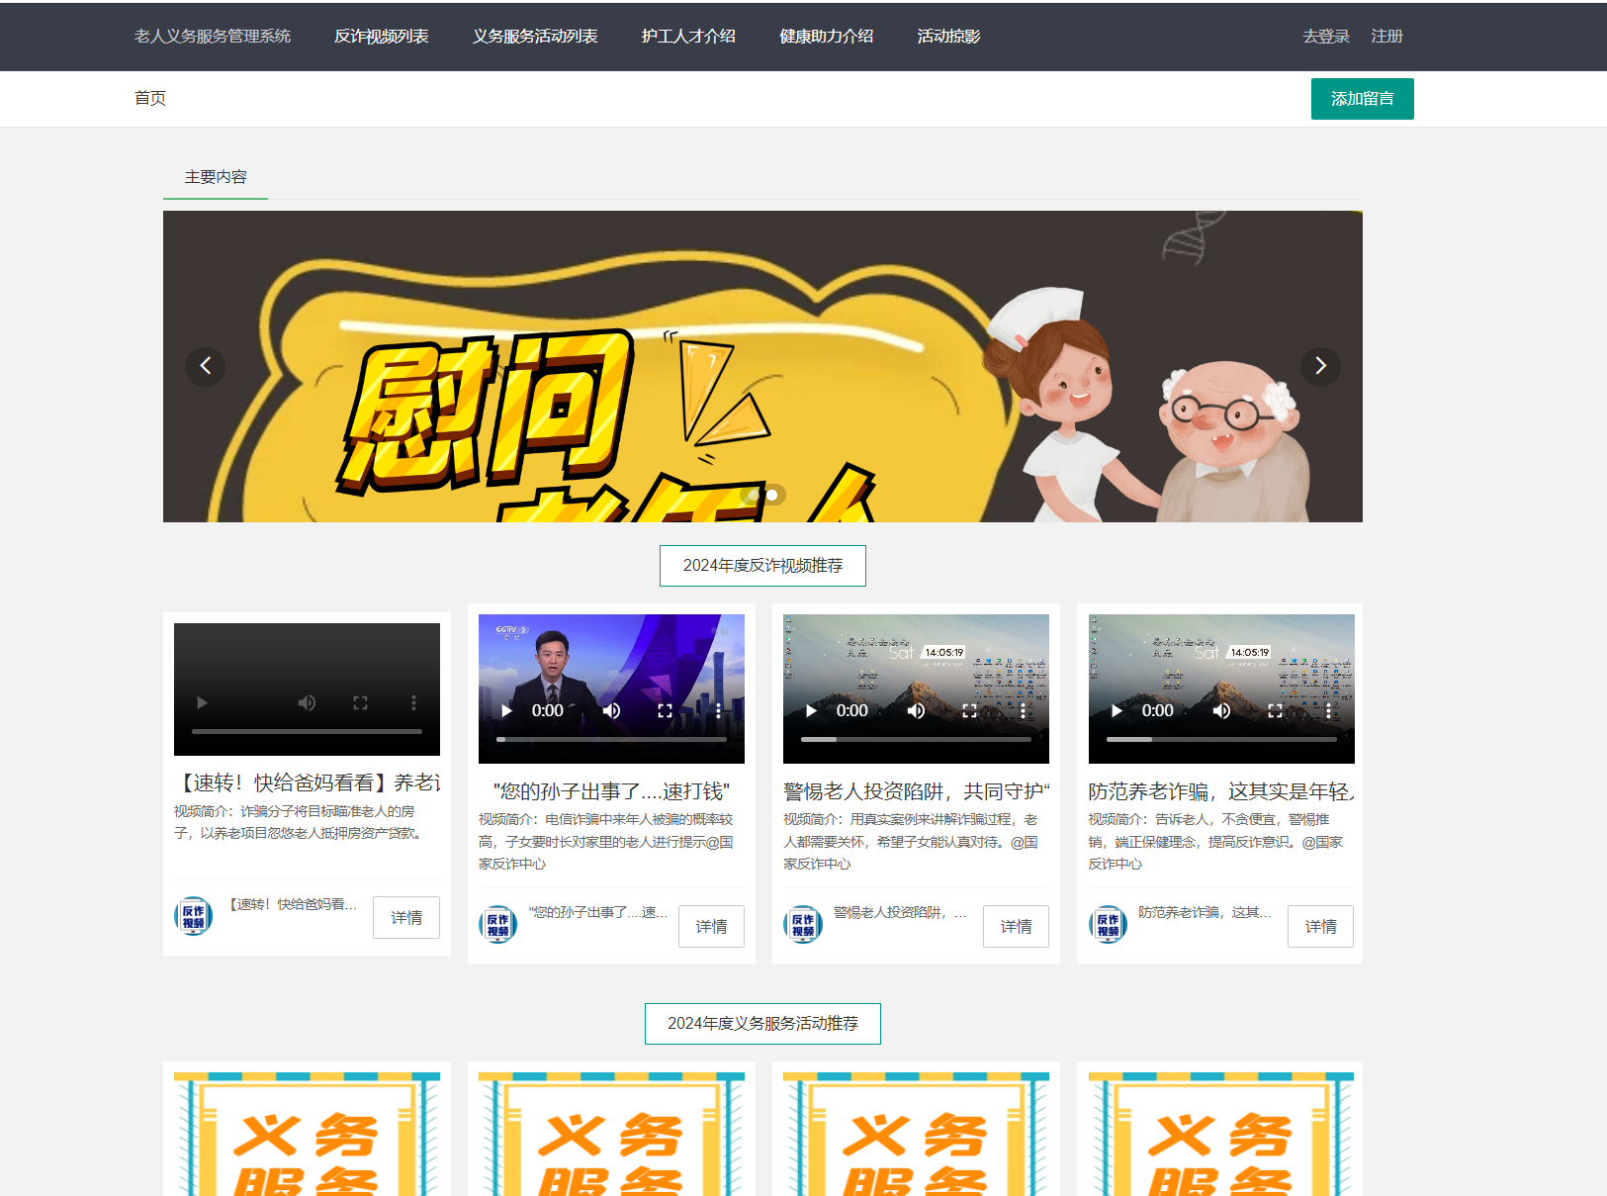The image size is (1607, 1196).
Task: Open 去登录 login link
Action: tap(1326, 37)
